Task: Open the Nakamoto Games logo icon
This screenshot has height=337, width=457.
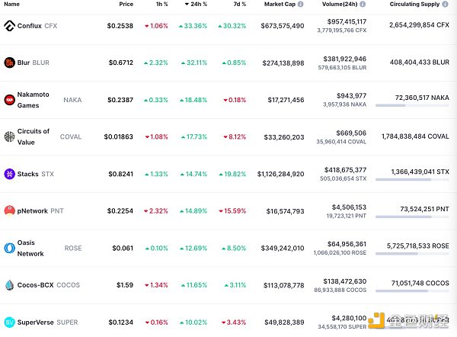Action: point(10,99)
